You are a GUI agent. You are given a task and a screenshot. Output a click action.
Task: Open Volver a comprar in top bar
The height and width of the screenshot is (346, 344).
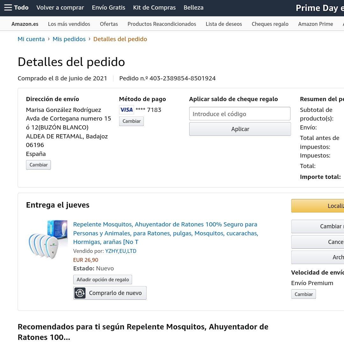click(60, 8)
